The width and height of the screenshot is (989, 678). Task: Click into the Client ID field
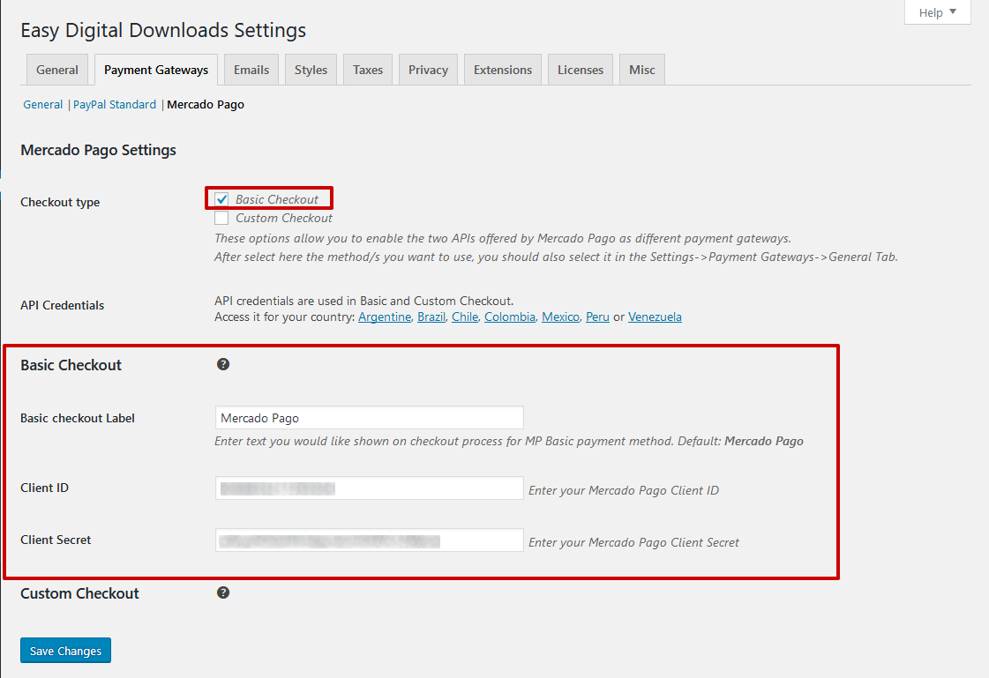[369, 488]
